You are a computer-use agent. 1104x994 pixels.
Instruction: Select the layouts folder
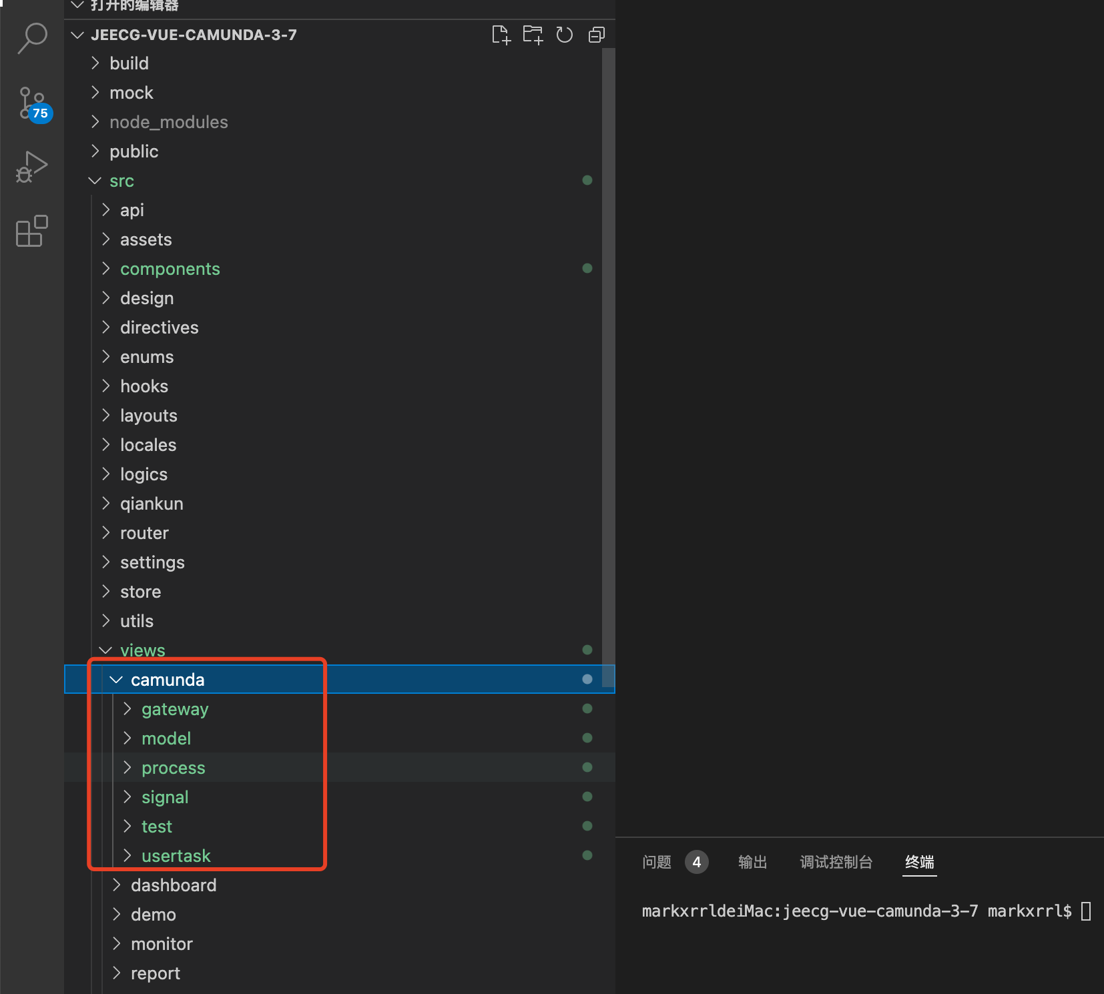pyautogui.click(x=339, y=416)
